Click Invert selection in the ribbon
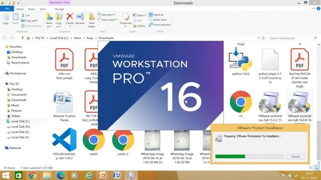 point(159,24)
